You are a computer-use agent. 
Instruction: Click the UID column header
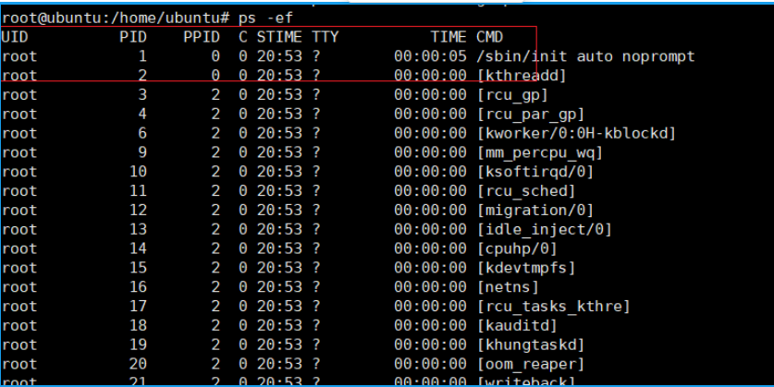[15, 37]
